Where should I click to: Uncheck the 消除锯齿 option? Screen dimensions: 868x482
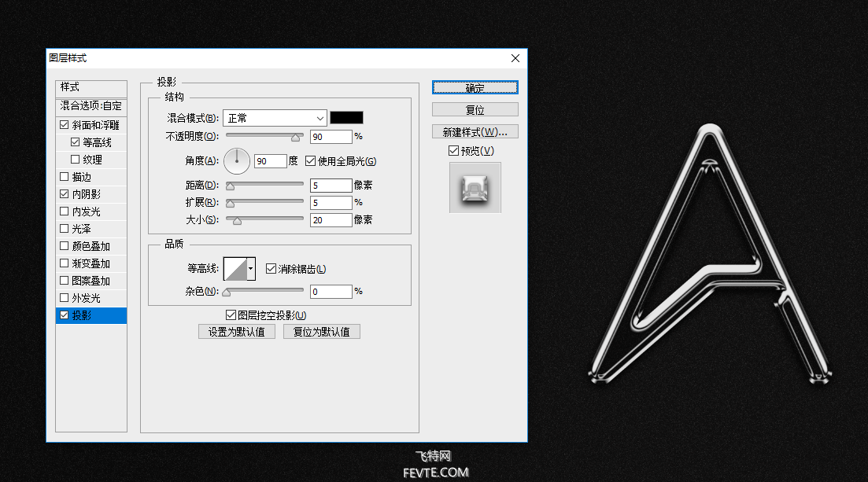coord(271,269)
